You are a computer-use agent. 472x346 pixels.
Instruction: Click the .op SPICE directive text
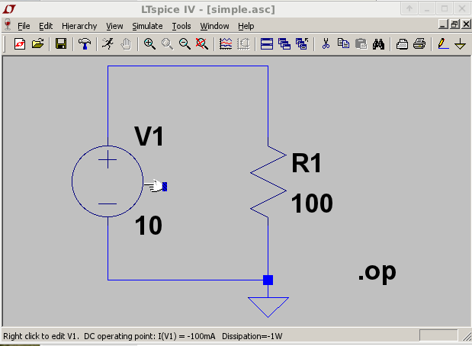pyautogui.click(x=377, y=273)
